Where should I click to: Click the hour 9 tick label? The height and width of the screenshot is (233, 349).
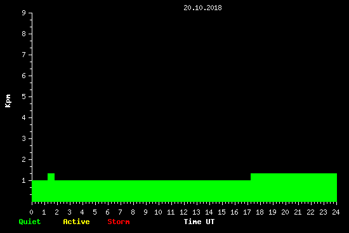click(145, 212)
